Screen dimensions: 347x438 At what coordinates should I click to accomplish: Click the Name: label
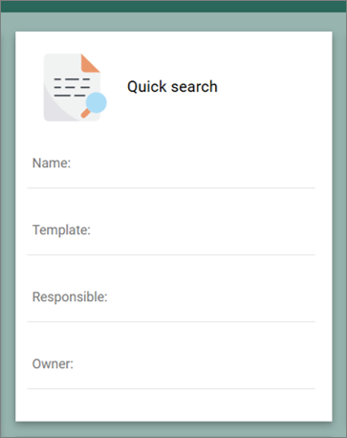[x=52, y=164]
